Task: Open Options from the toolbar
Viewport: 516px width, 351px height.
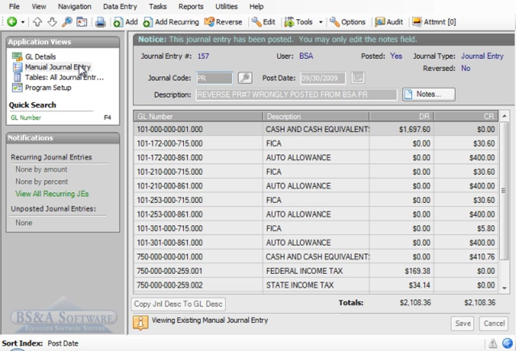Action: [348, 22]
